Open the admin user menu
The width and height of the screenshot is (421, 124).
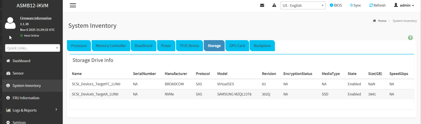(x=404, y=5)
